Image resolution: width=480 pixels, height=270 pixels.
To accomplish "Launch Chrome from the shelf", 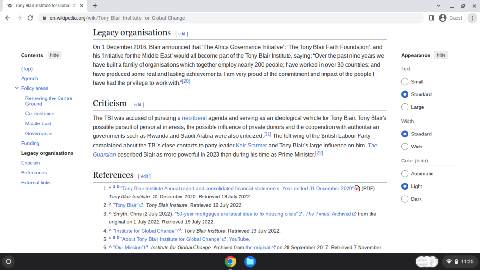I will click(x=230, y=261).
